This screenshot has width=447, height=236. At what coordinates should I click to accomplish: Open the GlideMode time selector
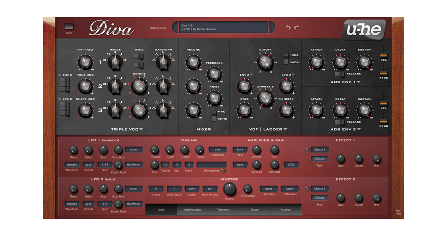(218, 149)
